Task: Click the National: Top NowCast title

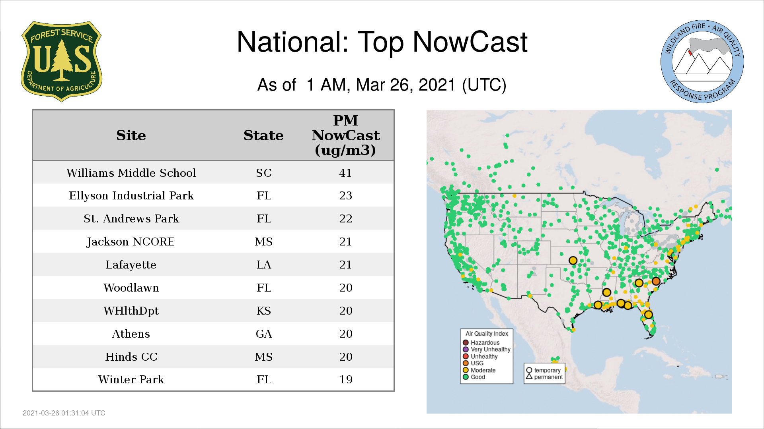Action: [x=382, y=42]
